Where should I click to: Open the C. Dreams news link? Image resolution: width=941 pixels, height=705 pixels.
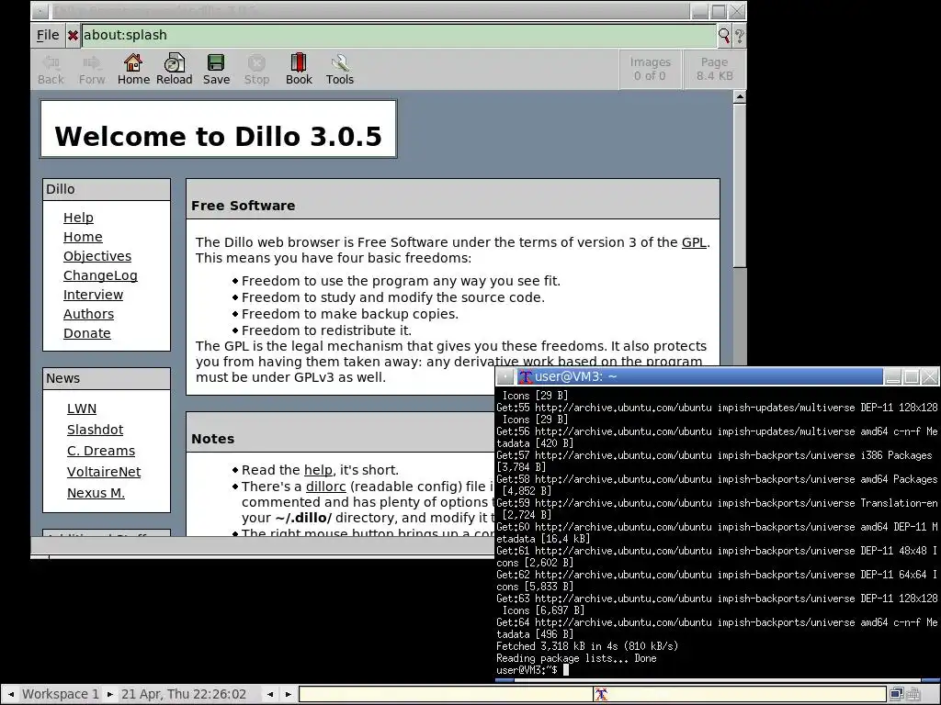(101, 450)
